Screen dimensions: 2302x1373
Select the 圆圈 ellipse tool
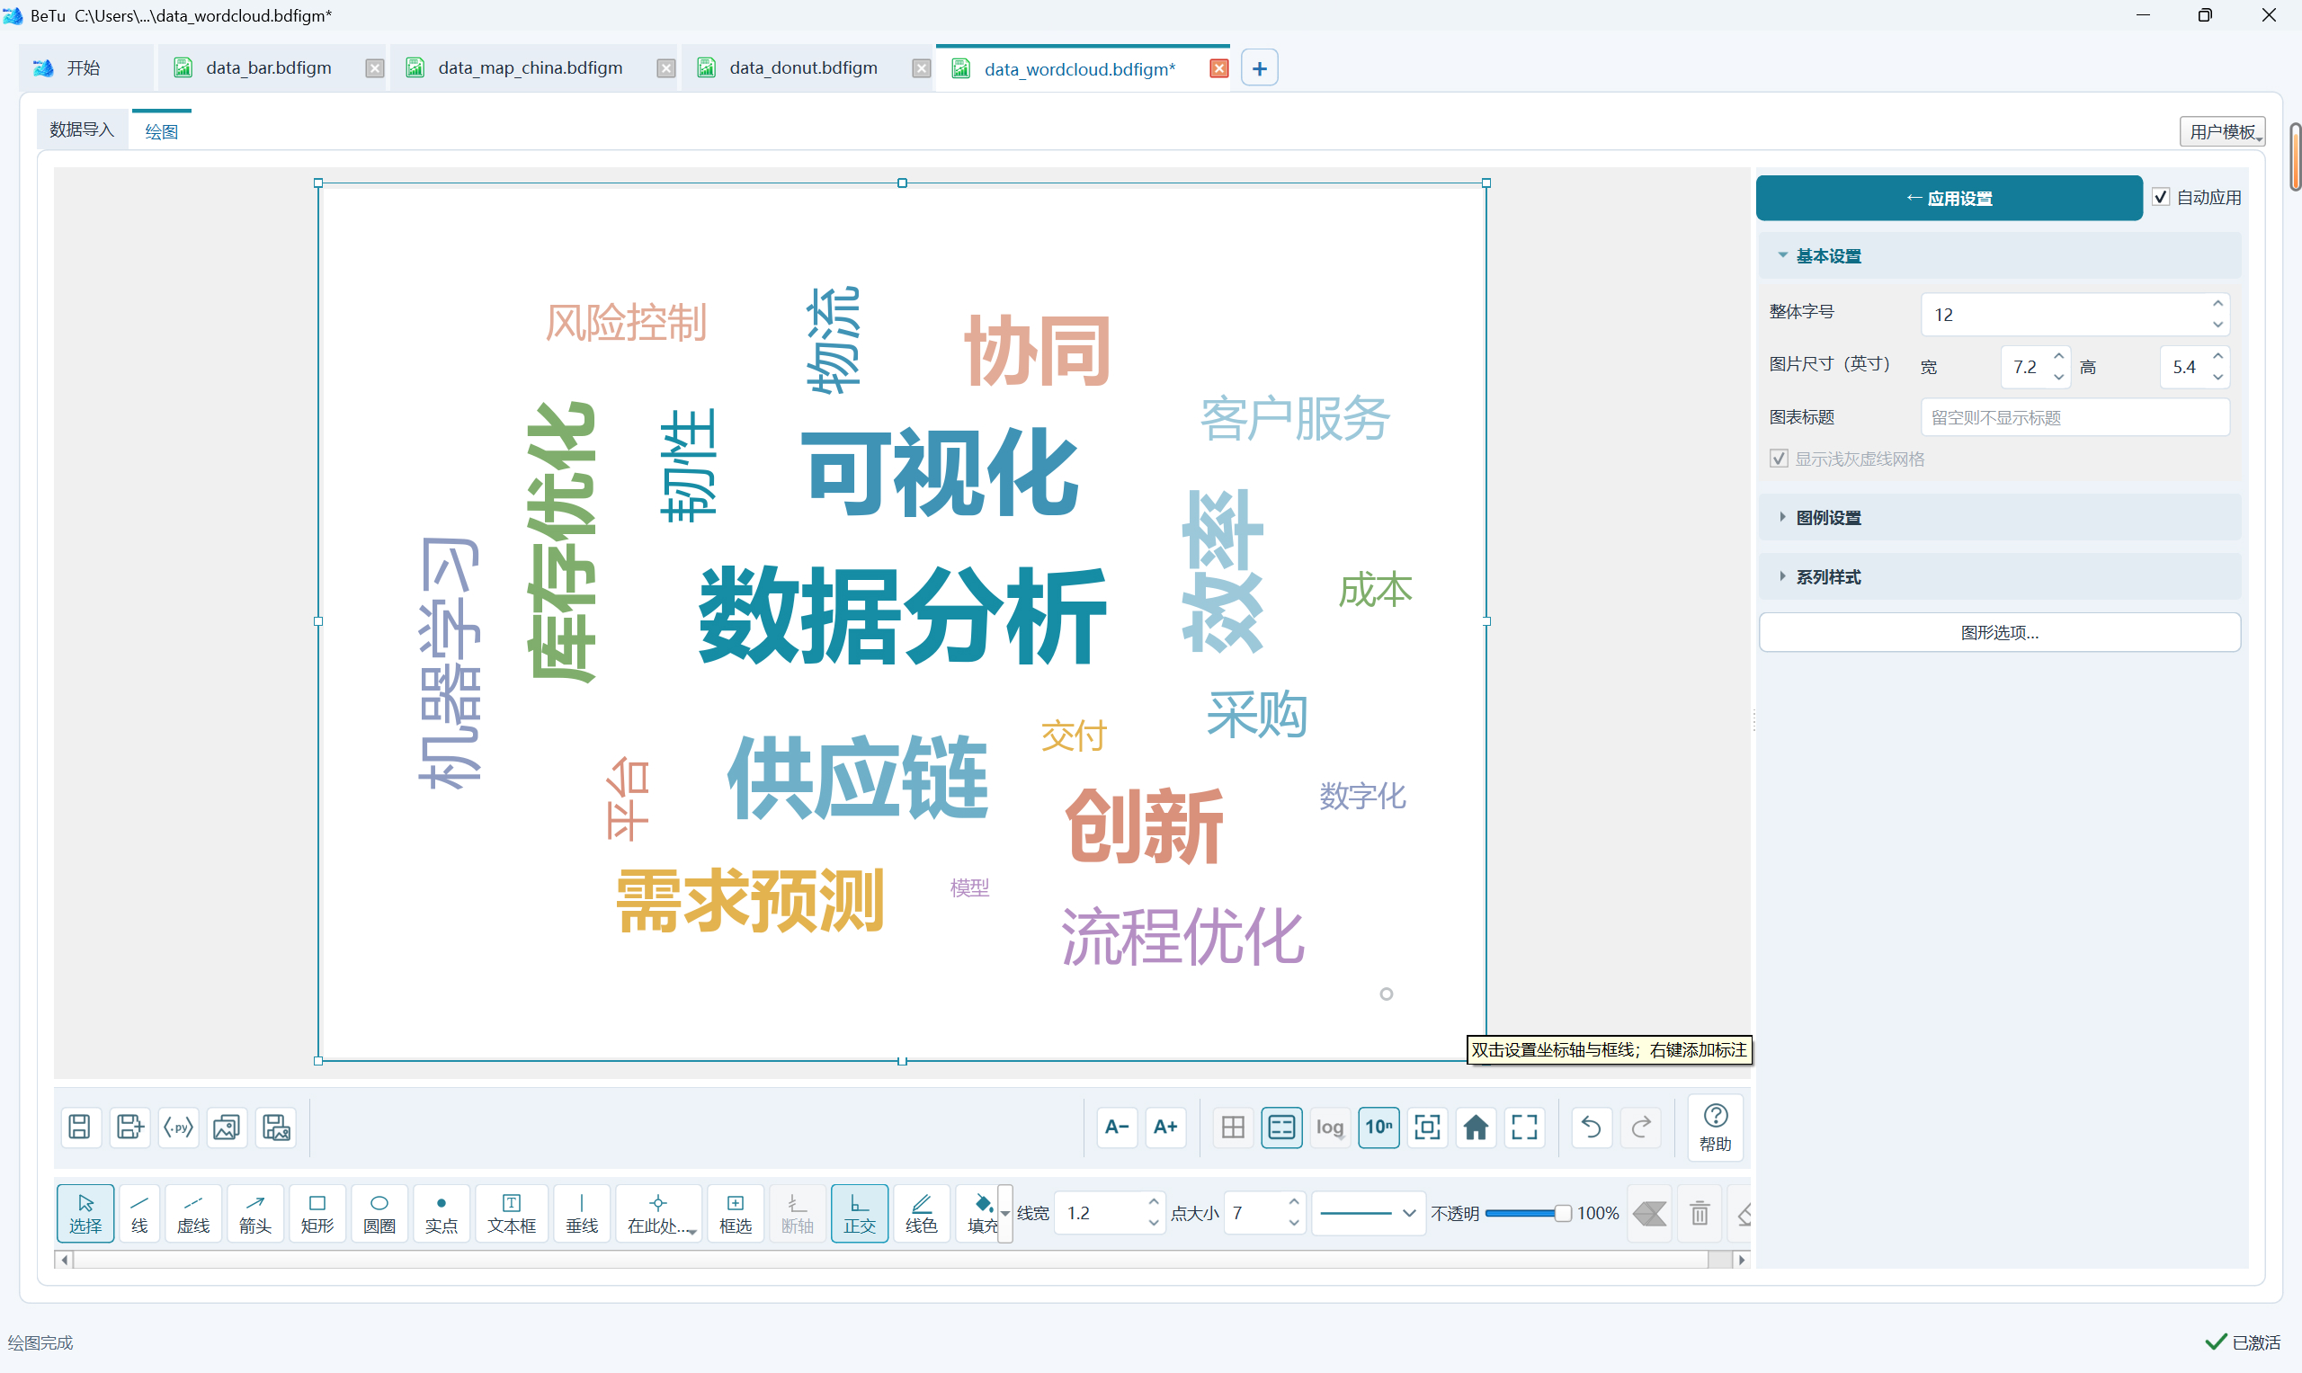[x=379, y=1213]
